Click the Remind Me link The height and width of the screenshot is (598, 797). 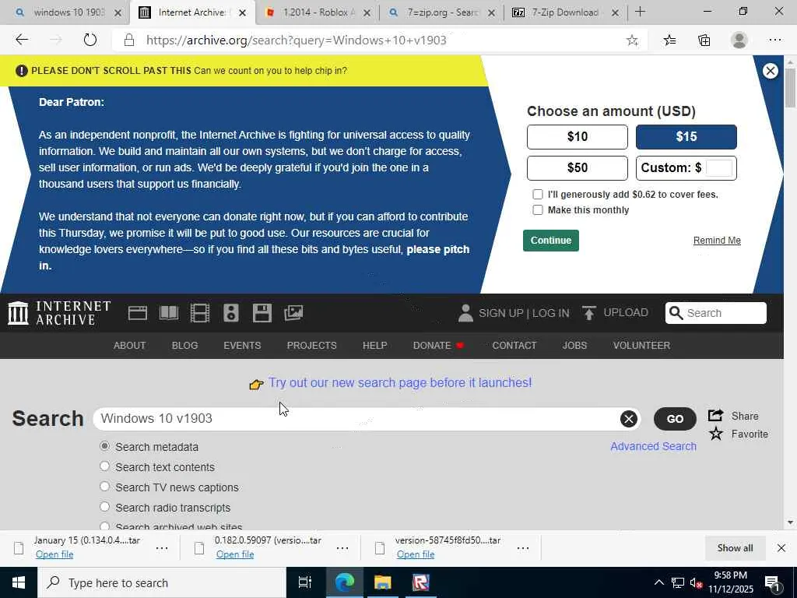pos(717,241)
